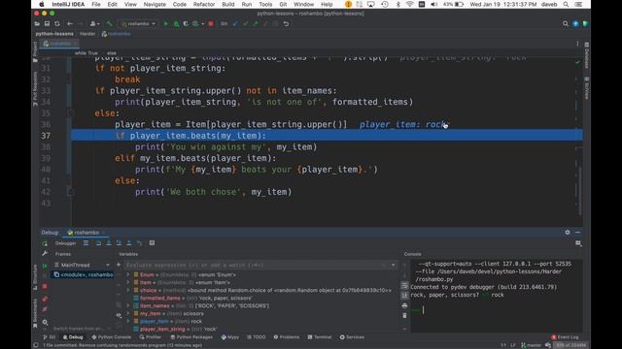Click the red Stop icon in Debug panel
Screen dimensions: 622x349
[x=45, y=286]
